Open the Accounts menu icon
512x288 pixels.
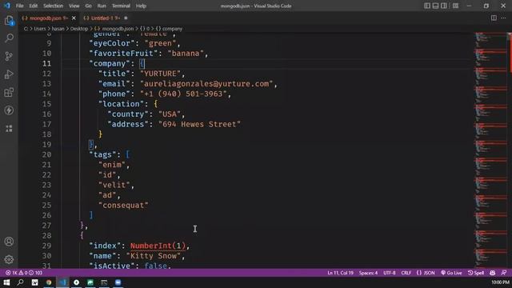pyautogui.click(x=9, y=242)
